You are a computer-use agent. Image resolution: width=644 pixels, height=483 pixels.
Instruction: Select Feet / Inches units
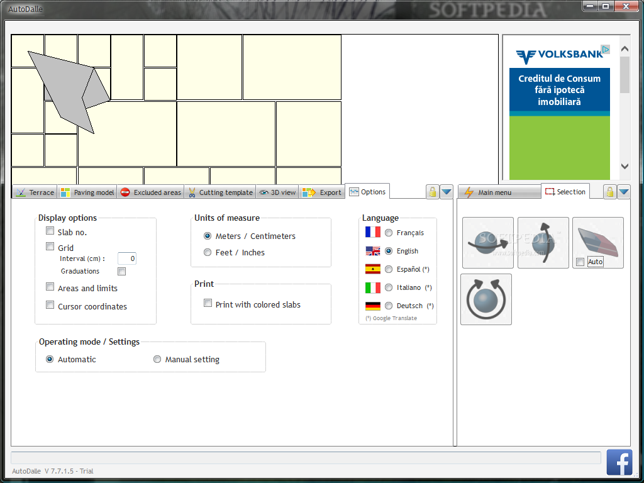coord(208,252)
